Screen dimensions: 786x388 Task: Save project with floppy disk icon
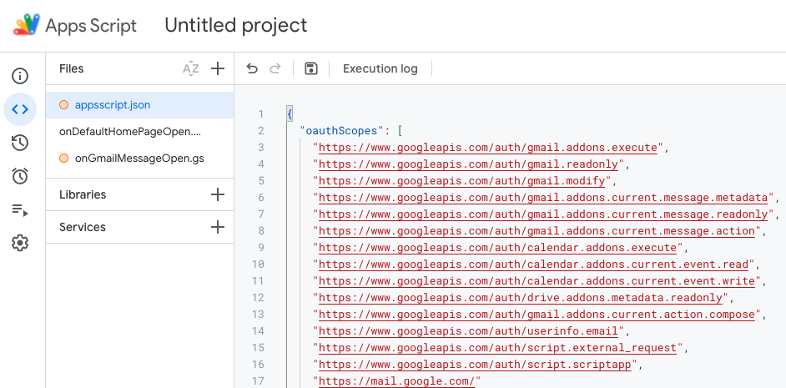coord(311,68)
